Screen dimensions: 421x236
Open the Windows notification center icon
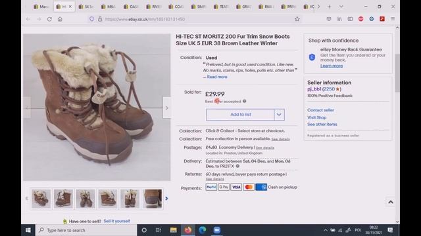coord(390,230)
